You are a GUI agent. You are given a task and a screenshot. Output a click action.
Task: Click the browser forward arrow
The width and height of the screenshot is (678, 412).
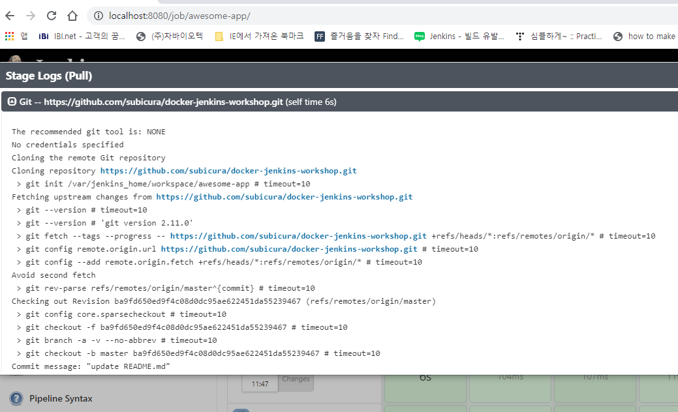click(x=31, y=16)
